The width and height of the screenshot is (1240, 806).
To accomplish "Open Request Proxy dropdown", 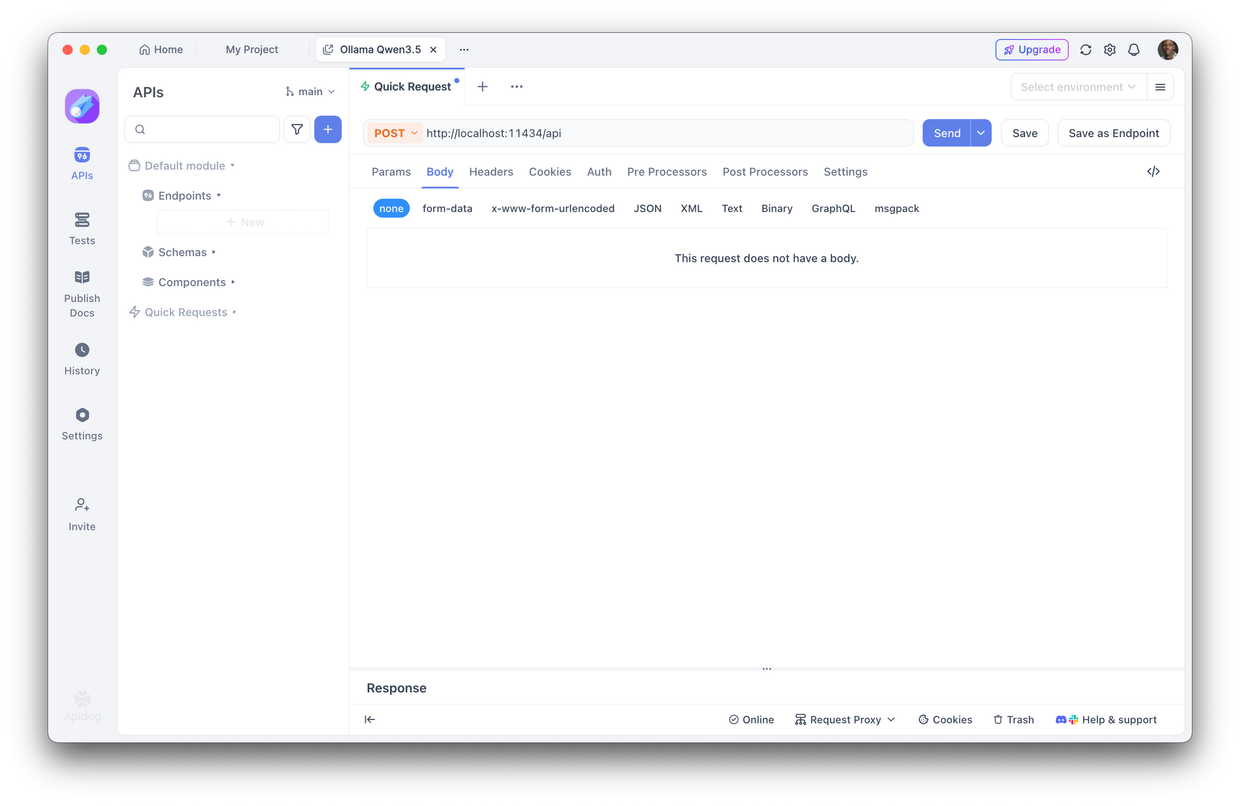I will [845, 719].
